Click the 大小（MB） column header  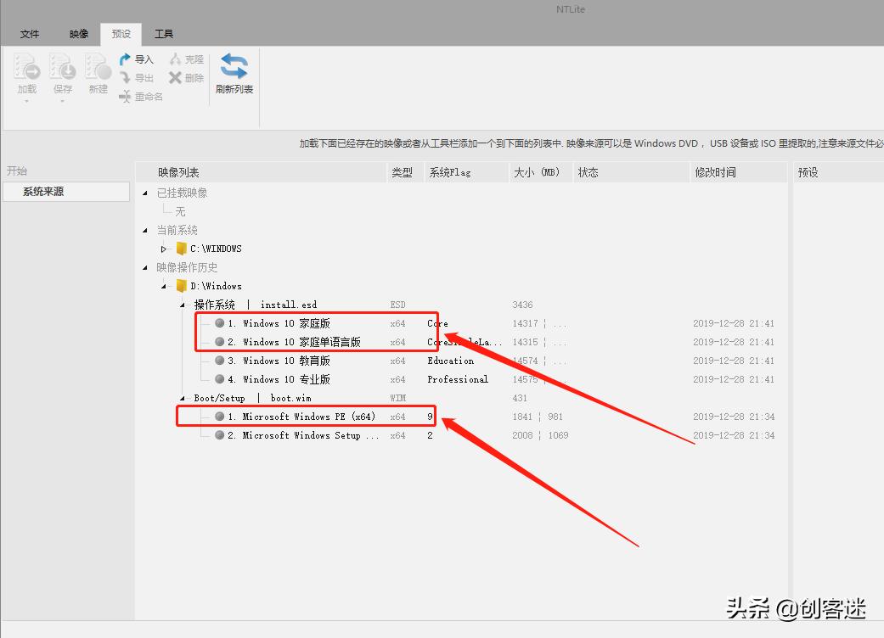[x=536, y=171]
